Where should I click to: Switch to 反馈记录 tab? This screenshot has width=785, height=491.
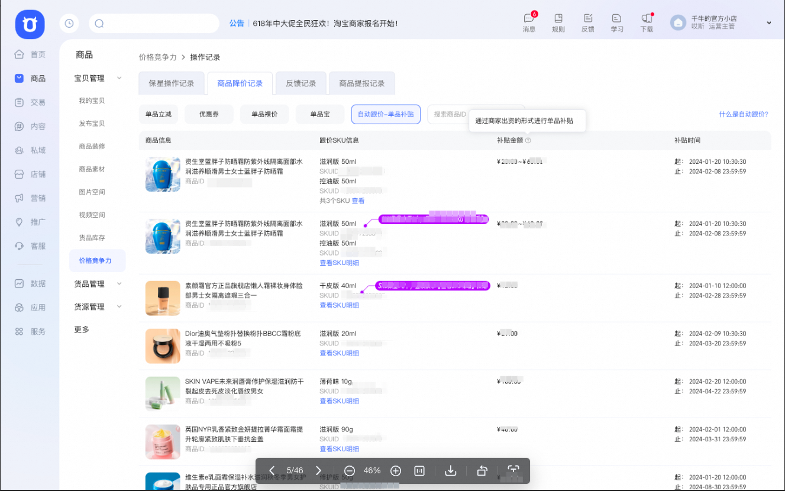coord(301,83)
